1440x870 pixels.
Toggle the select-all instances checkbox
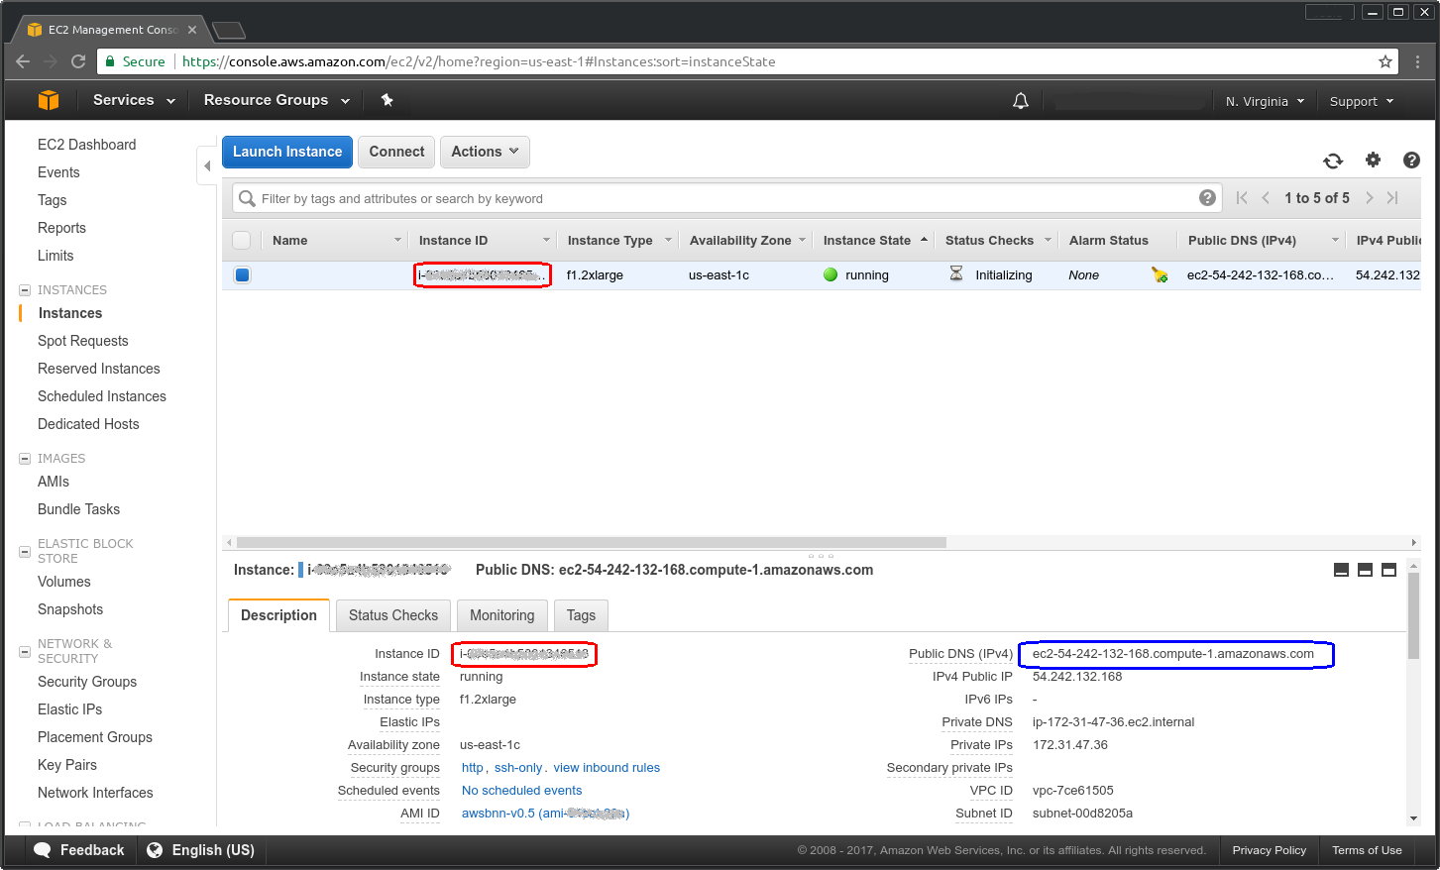[x=242, y=240]
